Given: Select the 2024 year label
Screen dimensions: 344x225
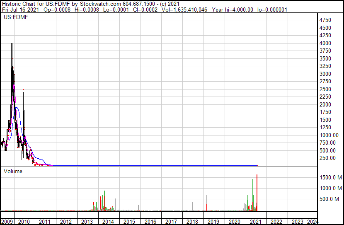Looking at the screenshot, I should pyautogui.click(x=313, y=222).
